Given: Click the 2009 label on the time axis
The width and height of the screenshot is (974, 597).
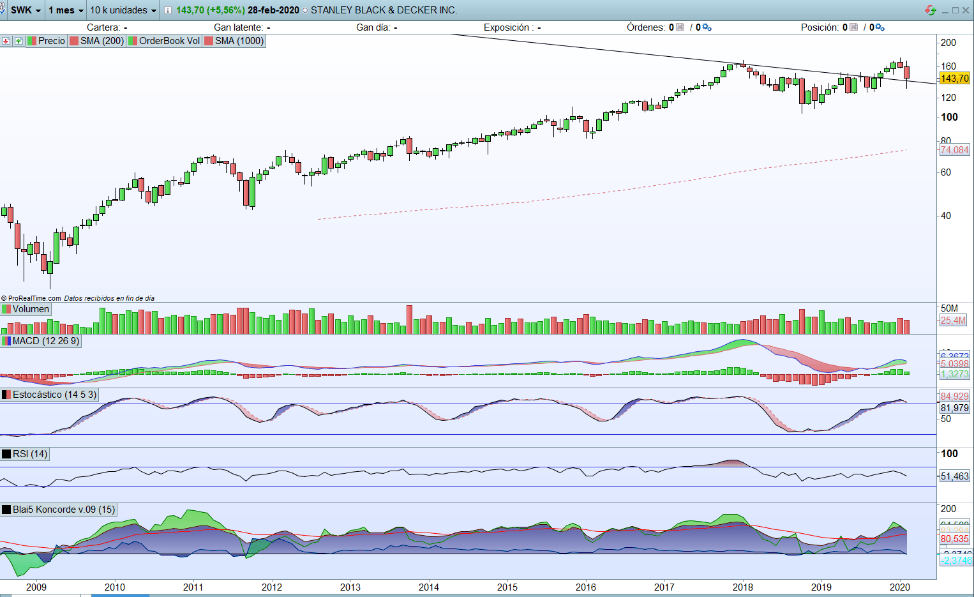Looking at the screenshot, I should point(36,587).
